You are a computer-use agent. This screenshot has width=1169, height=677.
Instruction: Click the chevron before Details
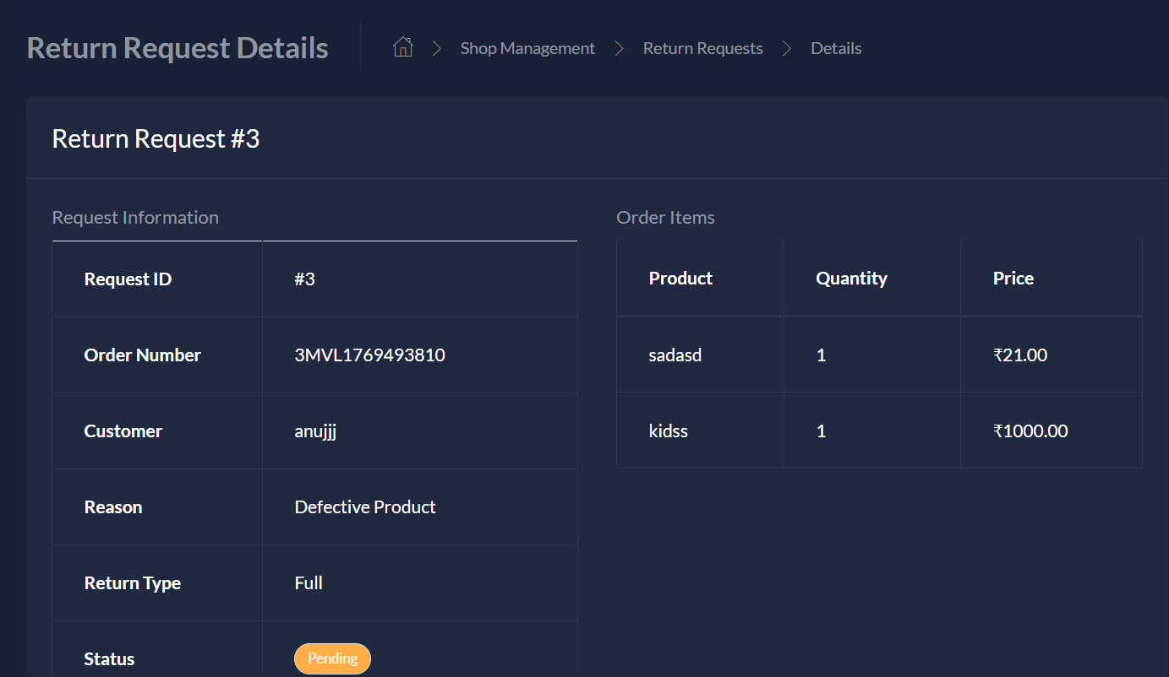(787, 48)
